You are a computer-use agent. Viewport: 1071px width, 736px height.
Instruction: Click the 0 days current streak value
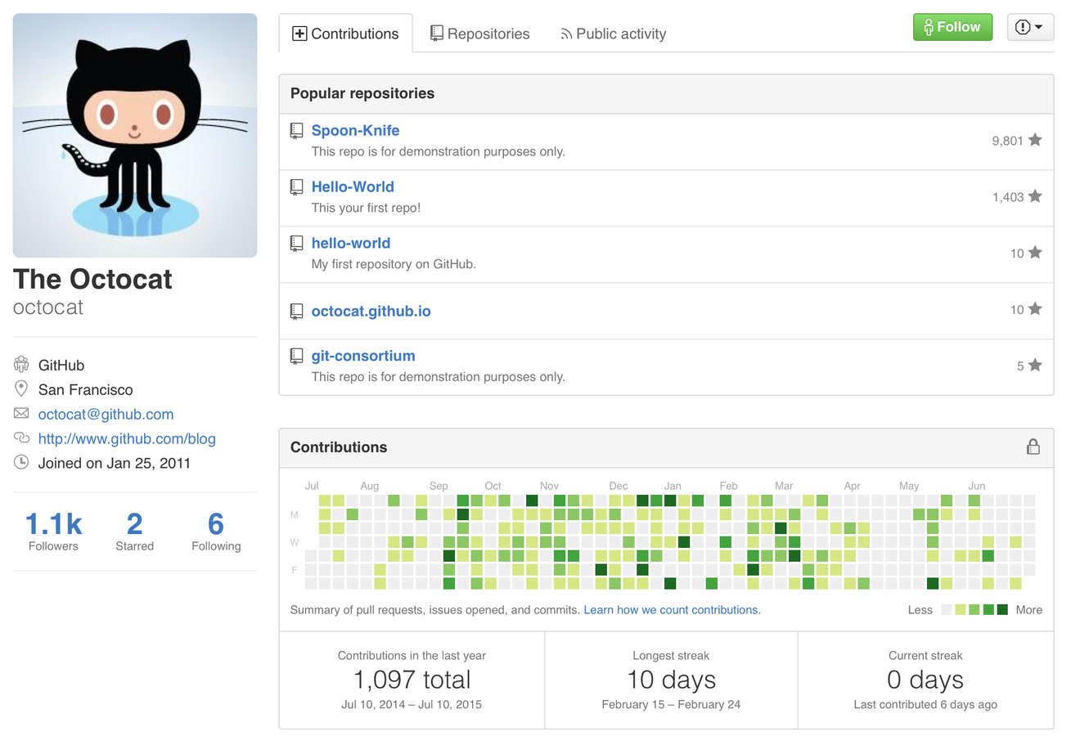[925, 680]
